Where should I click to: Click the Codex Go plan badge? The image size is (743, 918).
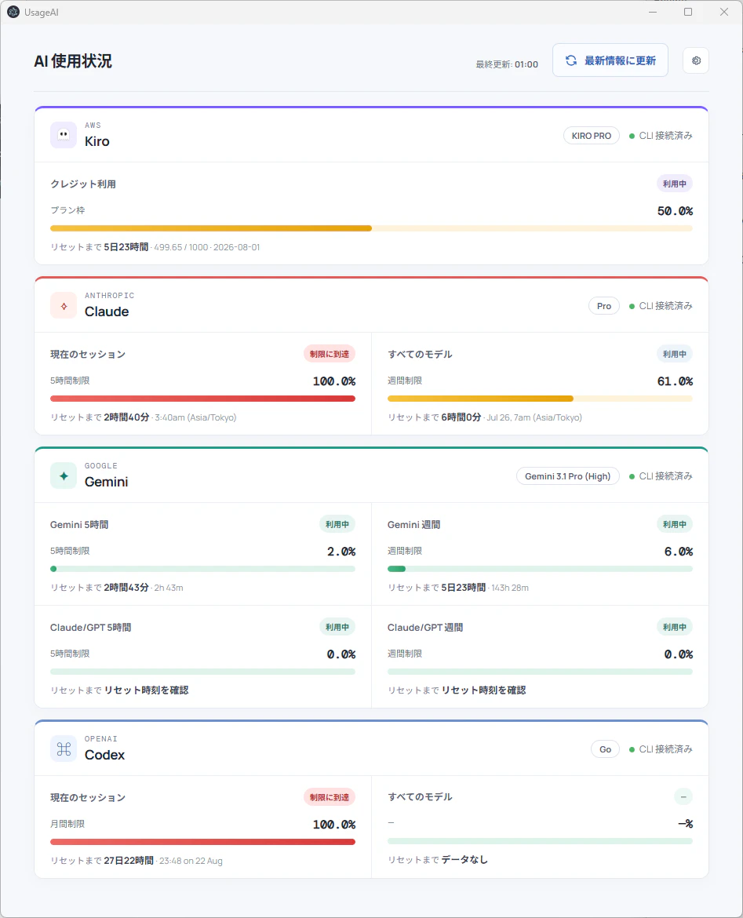tap(605, 749)
